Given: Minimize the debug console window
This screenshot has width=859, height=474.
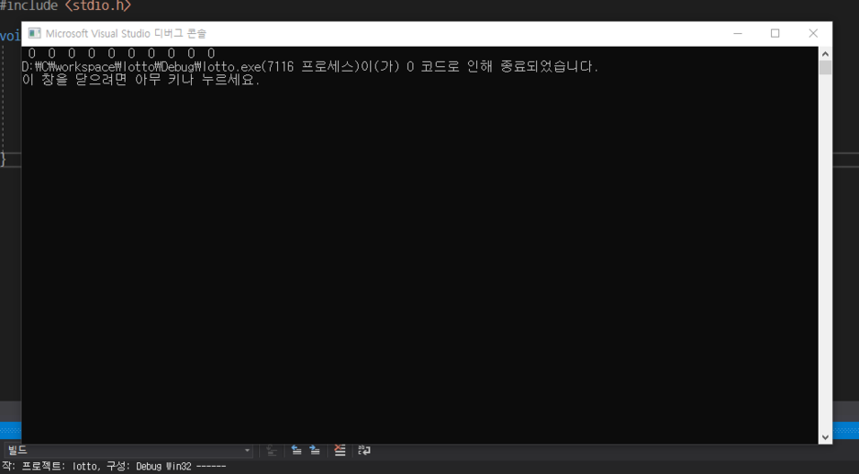Looking at the screenshot, I should 738,33.
